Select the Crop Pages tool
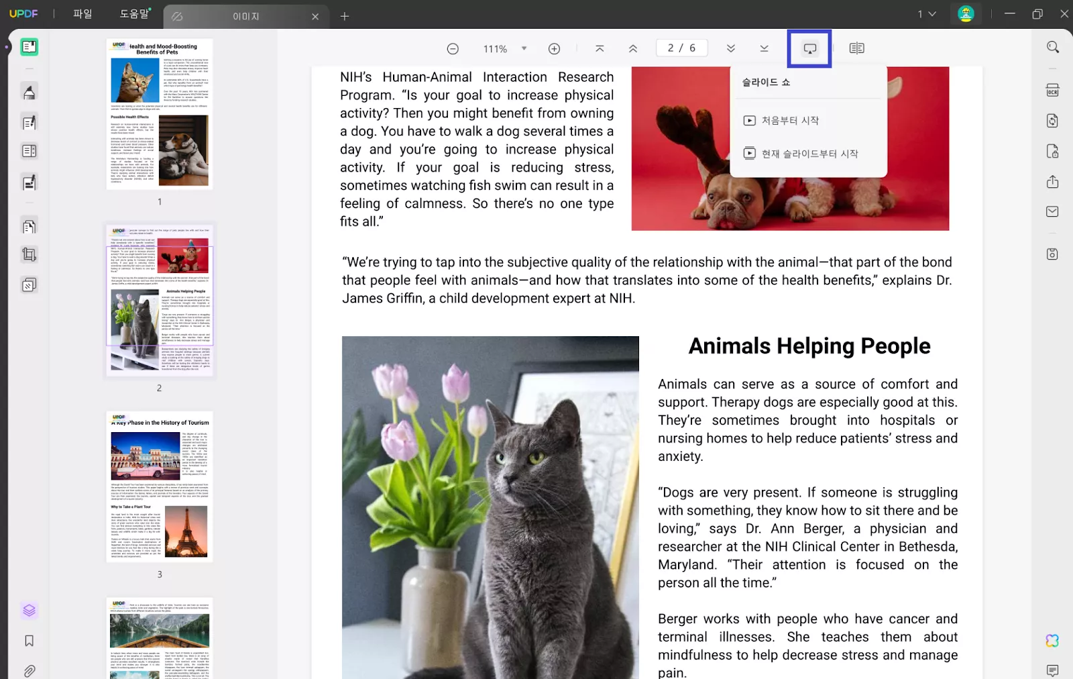This screenshot has height=679, width=1073. [29, 255]
